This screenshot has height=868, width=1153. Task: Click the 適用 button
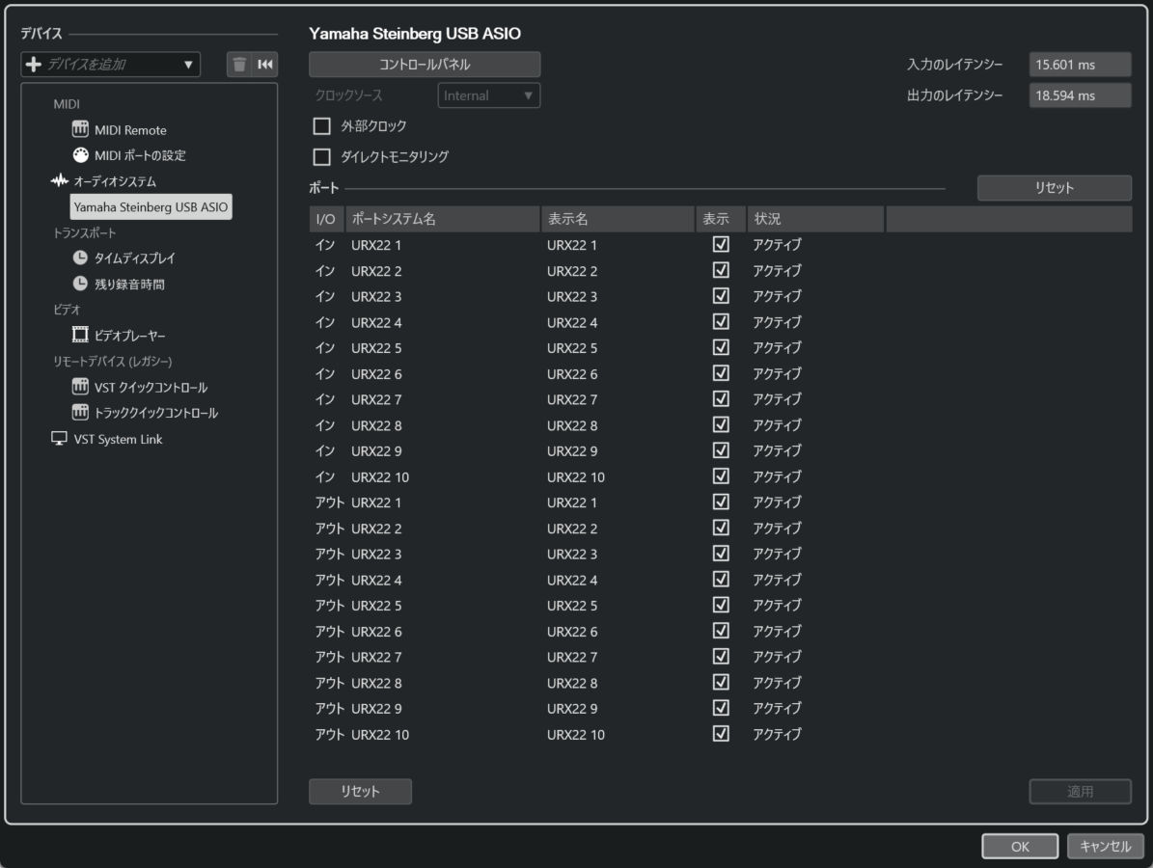pyautogui.click(x=1081, y=792)
